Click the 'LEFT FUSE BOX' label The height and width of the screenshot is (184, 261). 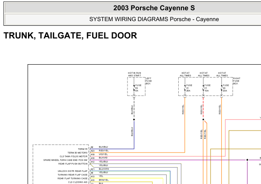coord(149,81)
